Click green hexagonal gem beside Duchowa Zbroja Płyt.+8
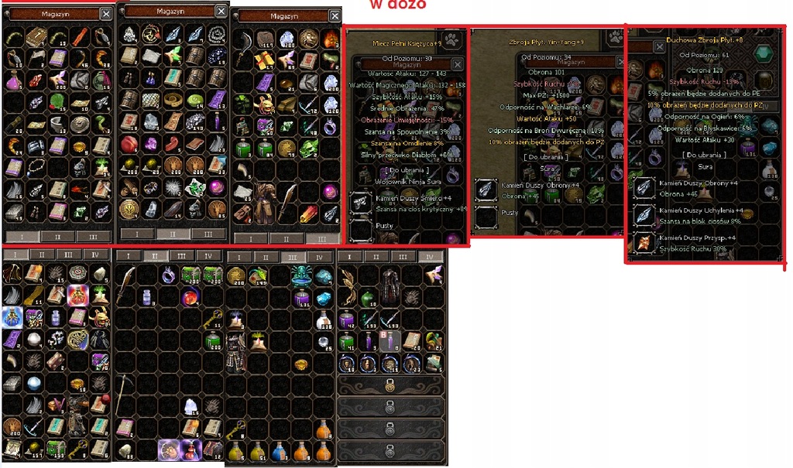 (762, 53)
